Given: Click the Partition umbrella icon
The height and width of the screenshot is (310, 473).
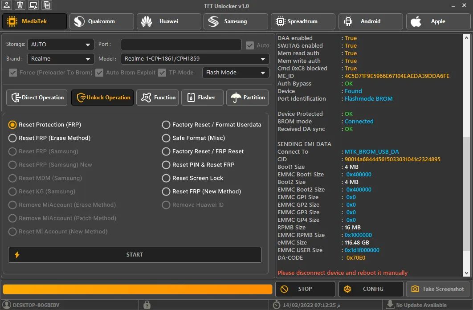Looking at the screenshot, I should click(x=236, y=98).
